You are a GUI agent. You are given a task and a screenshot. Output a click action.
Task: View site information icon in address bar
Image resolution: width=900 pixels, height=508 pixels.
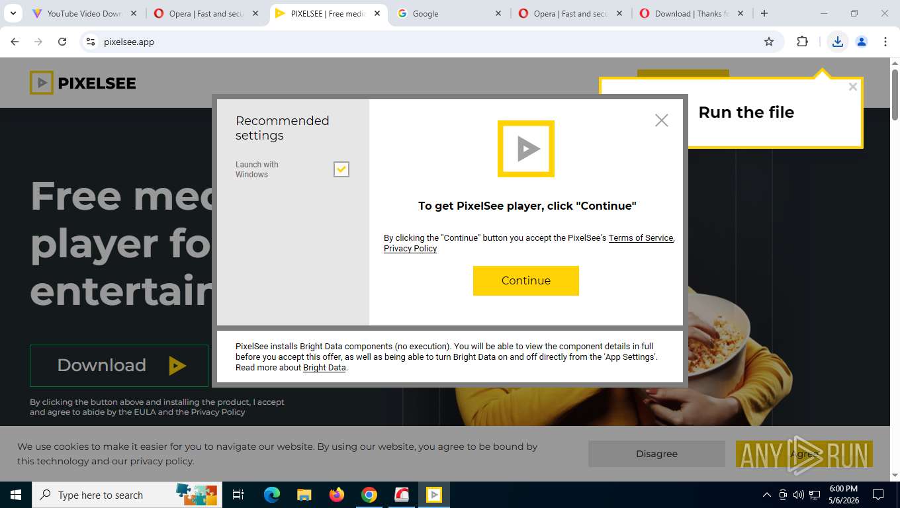(x=91, y=42)
